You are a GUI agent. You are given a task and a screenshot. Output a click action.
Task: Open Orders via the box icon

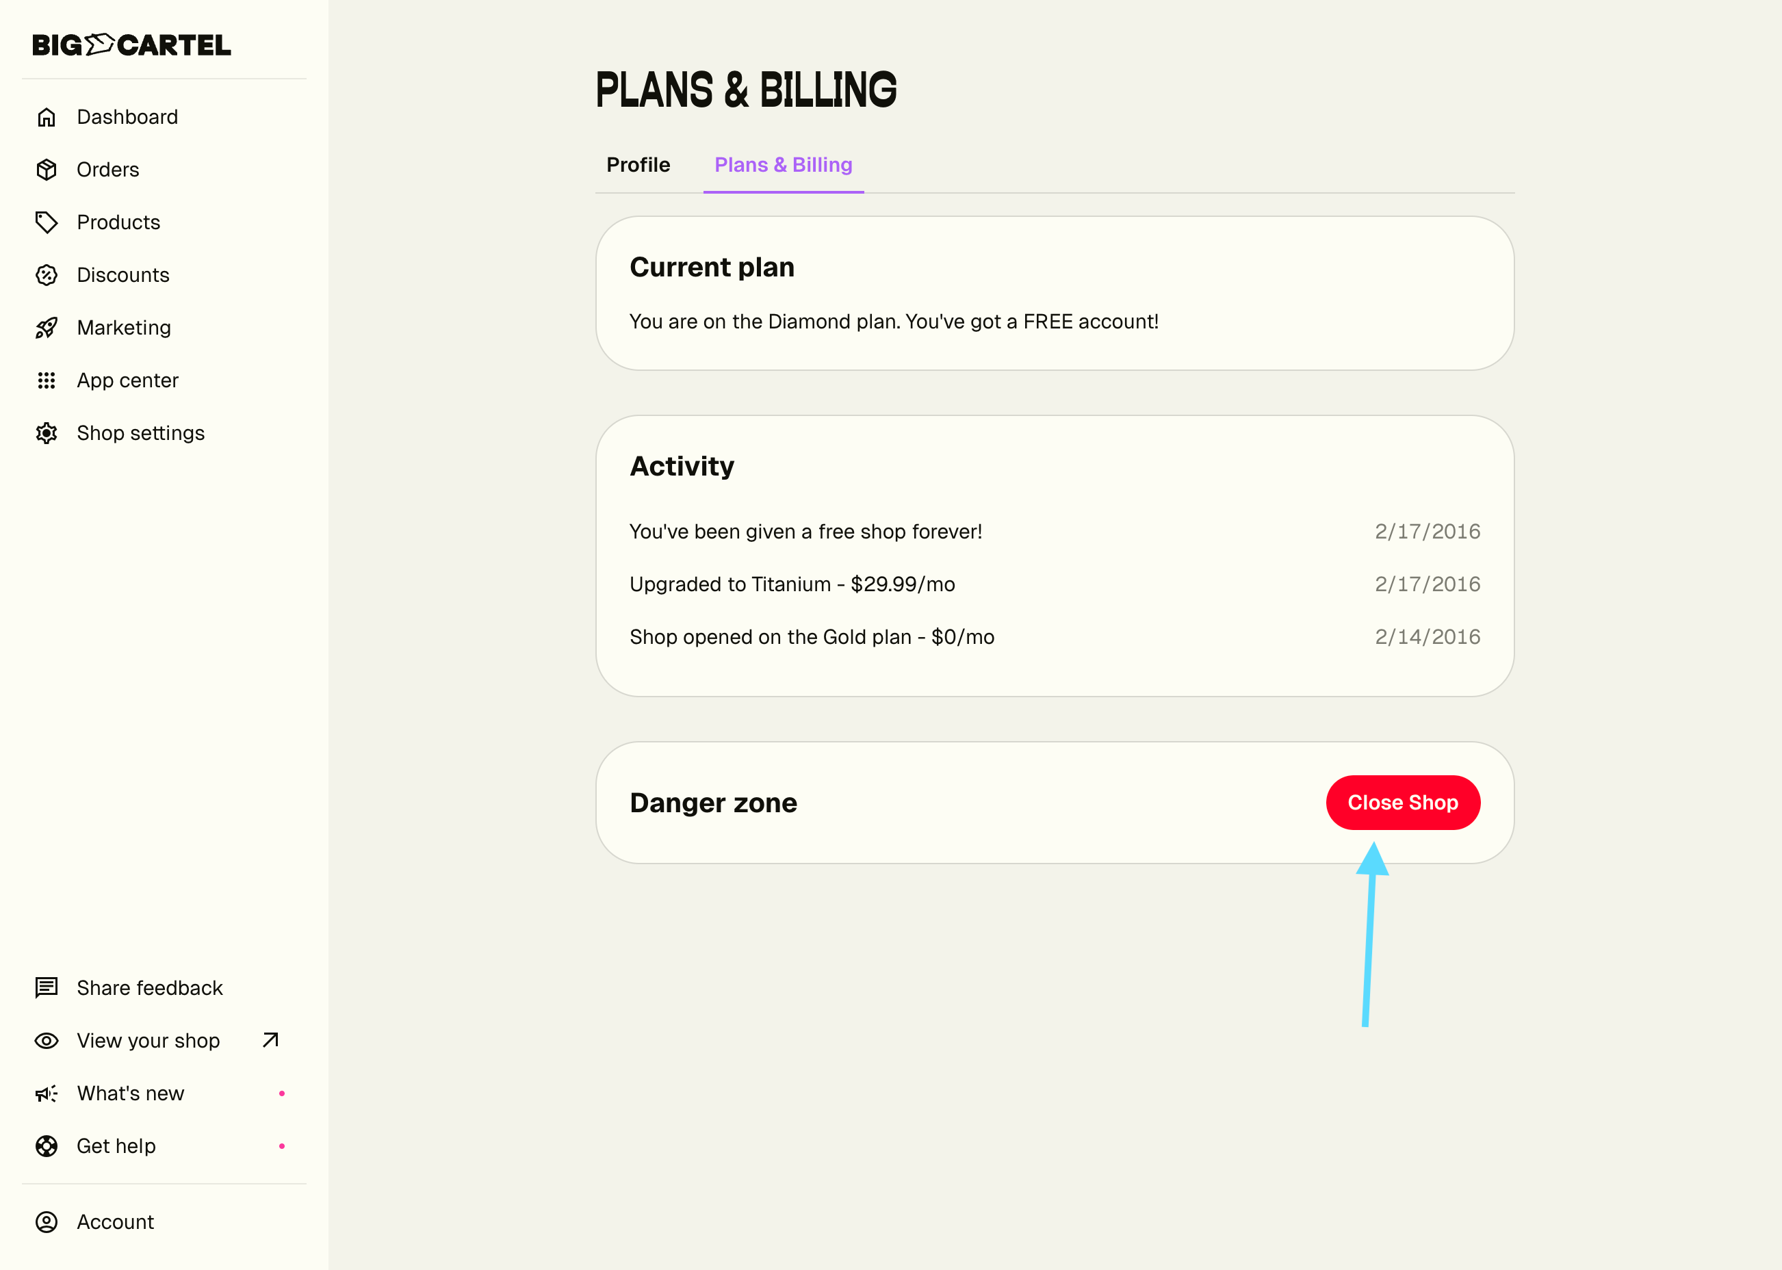(x=47, y=170)
